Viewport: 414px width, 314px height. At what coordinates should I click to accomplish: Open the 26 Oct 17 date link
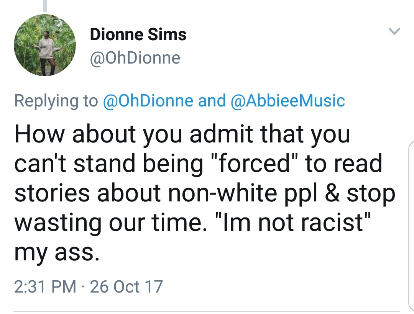click(x=126, y=286)
